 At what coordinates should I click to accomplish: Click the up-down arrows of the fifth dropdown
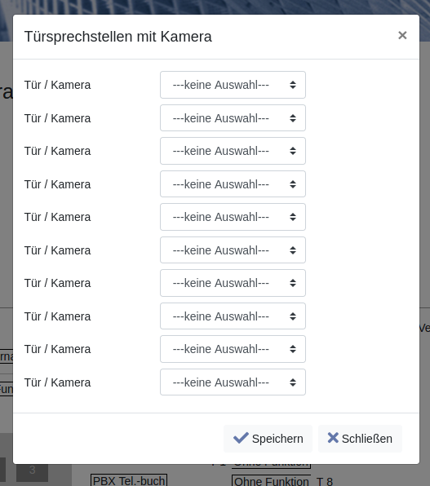(293, 217)
